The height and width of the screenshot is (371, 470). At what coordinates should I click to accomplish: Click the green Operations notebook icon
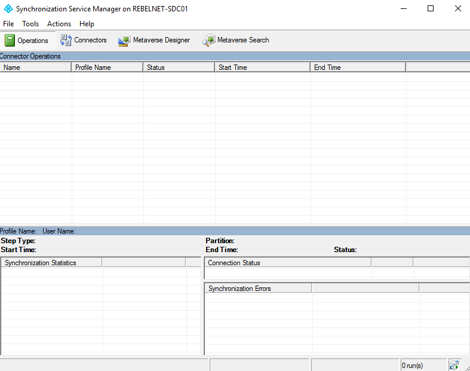[x=10, y=40]
